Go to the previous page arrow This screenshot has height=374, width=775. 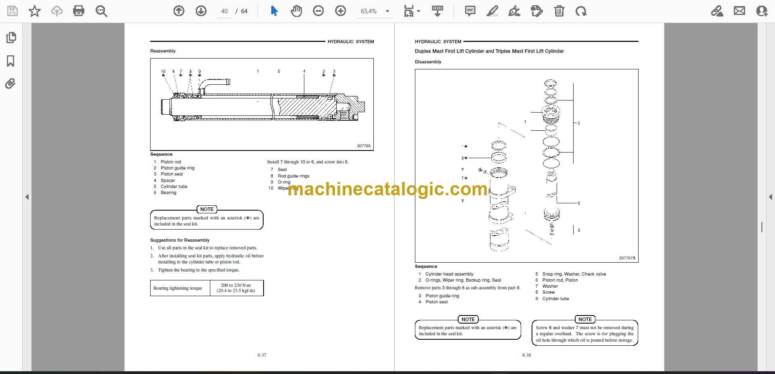point(179,11)
